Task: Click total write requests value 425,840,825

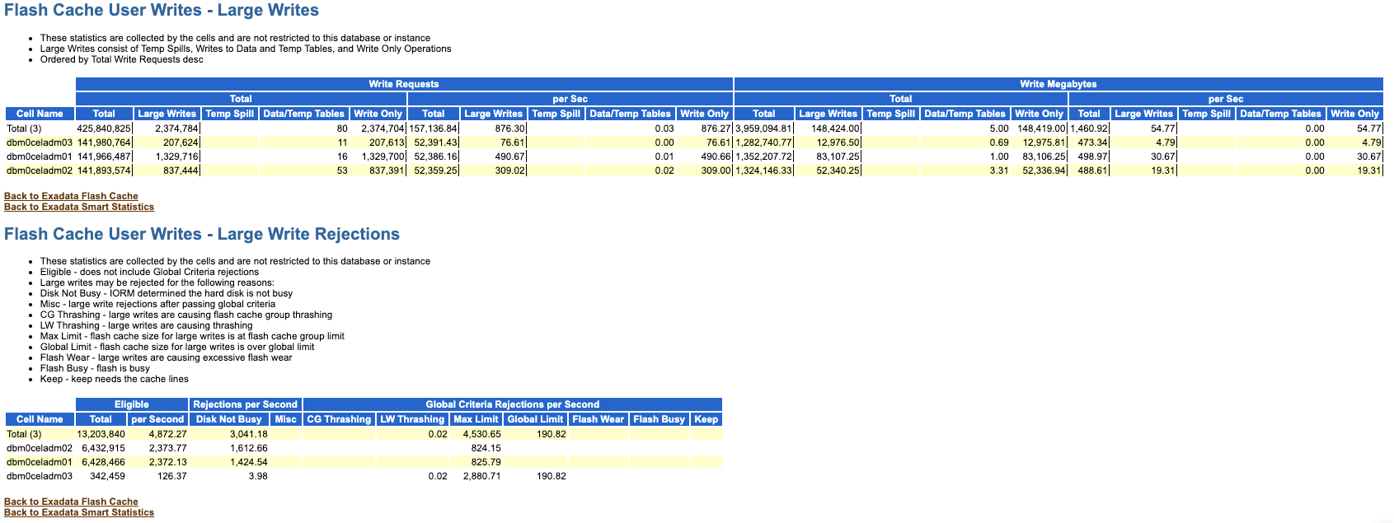Action: click(104, 128)
